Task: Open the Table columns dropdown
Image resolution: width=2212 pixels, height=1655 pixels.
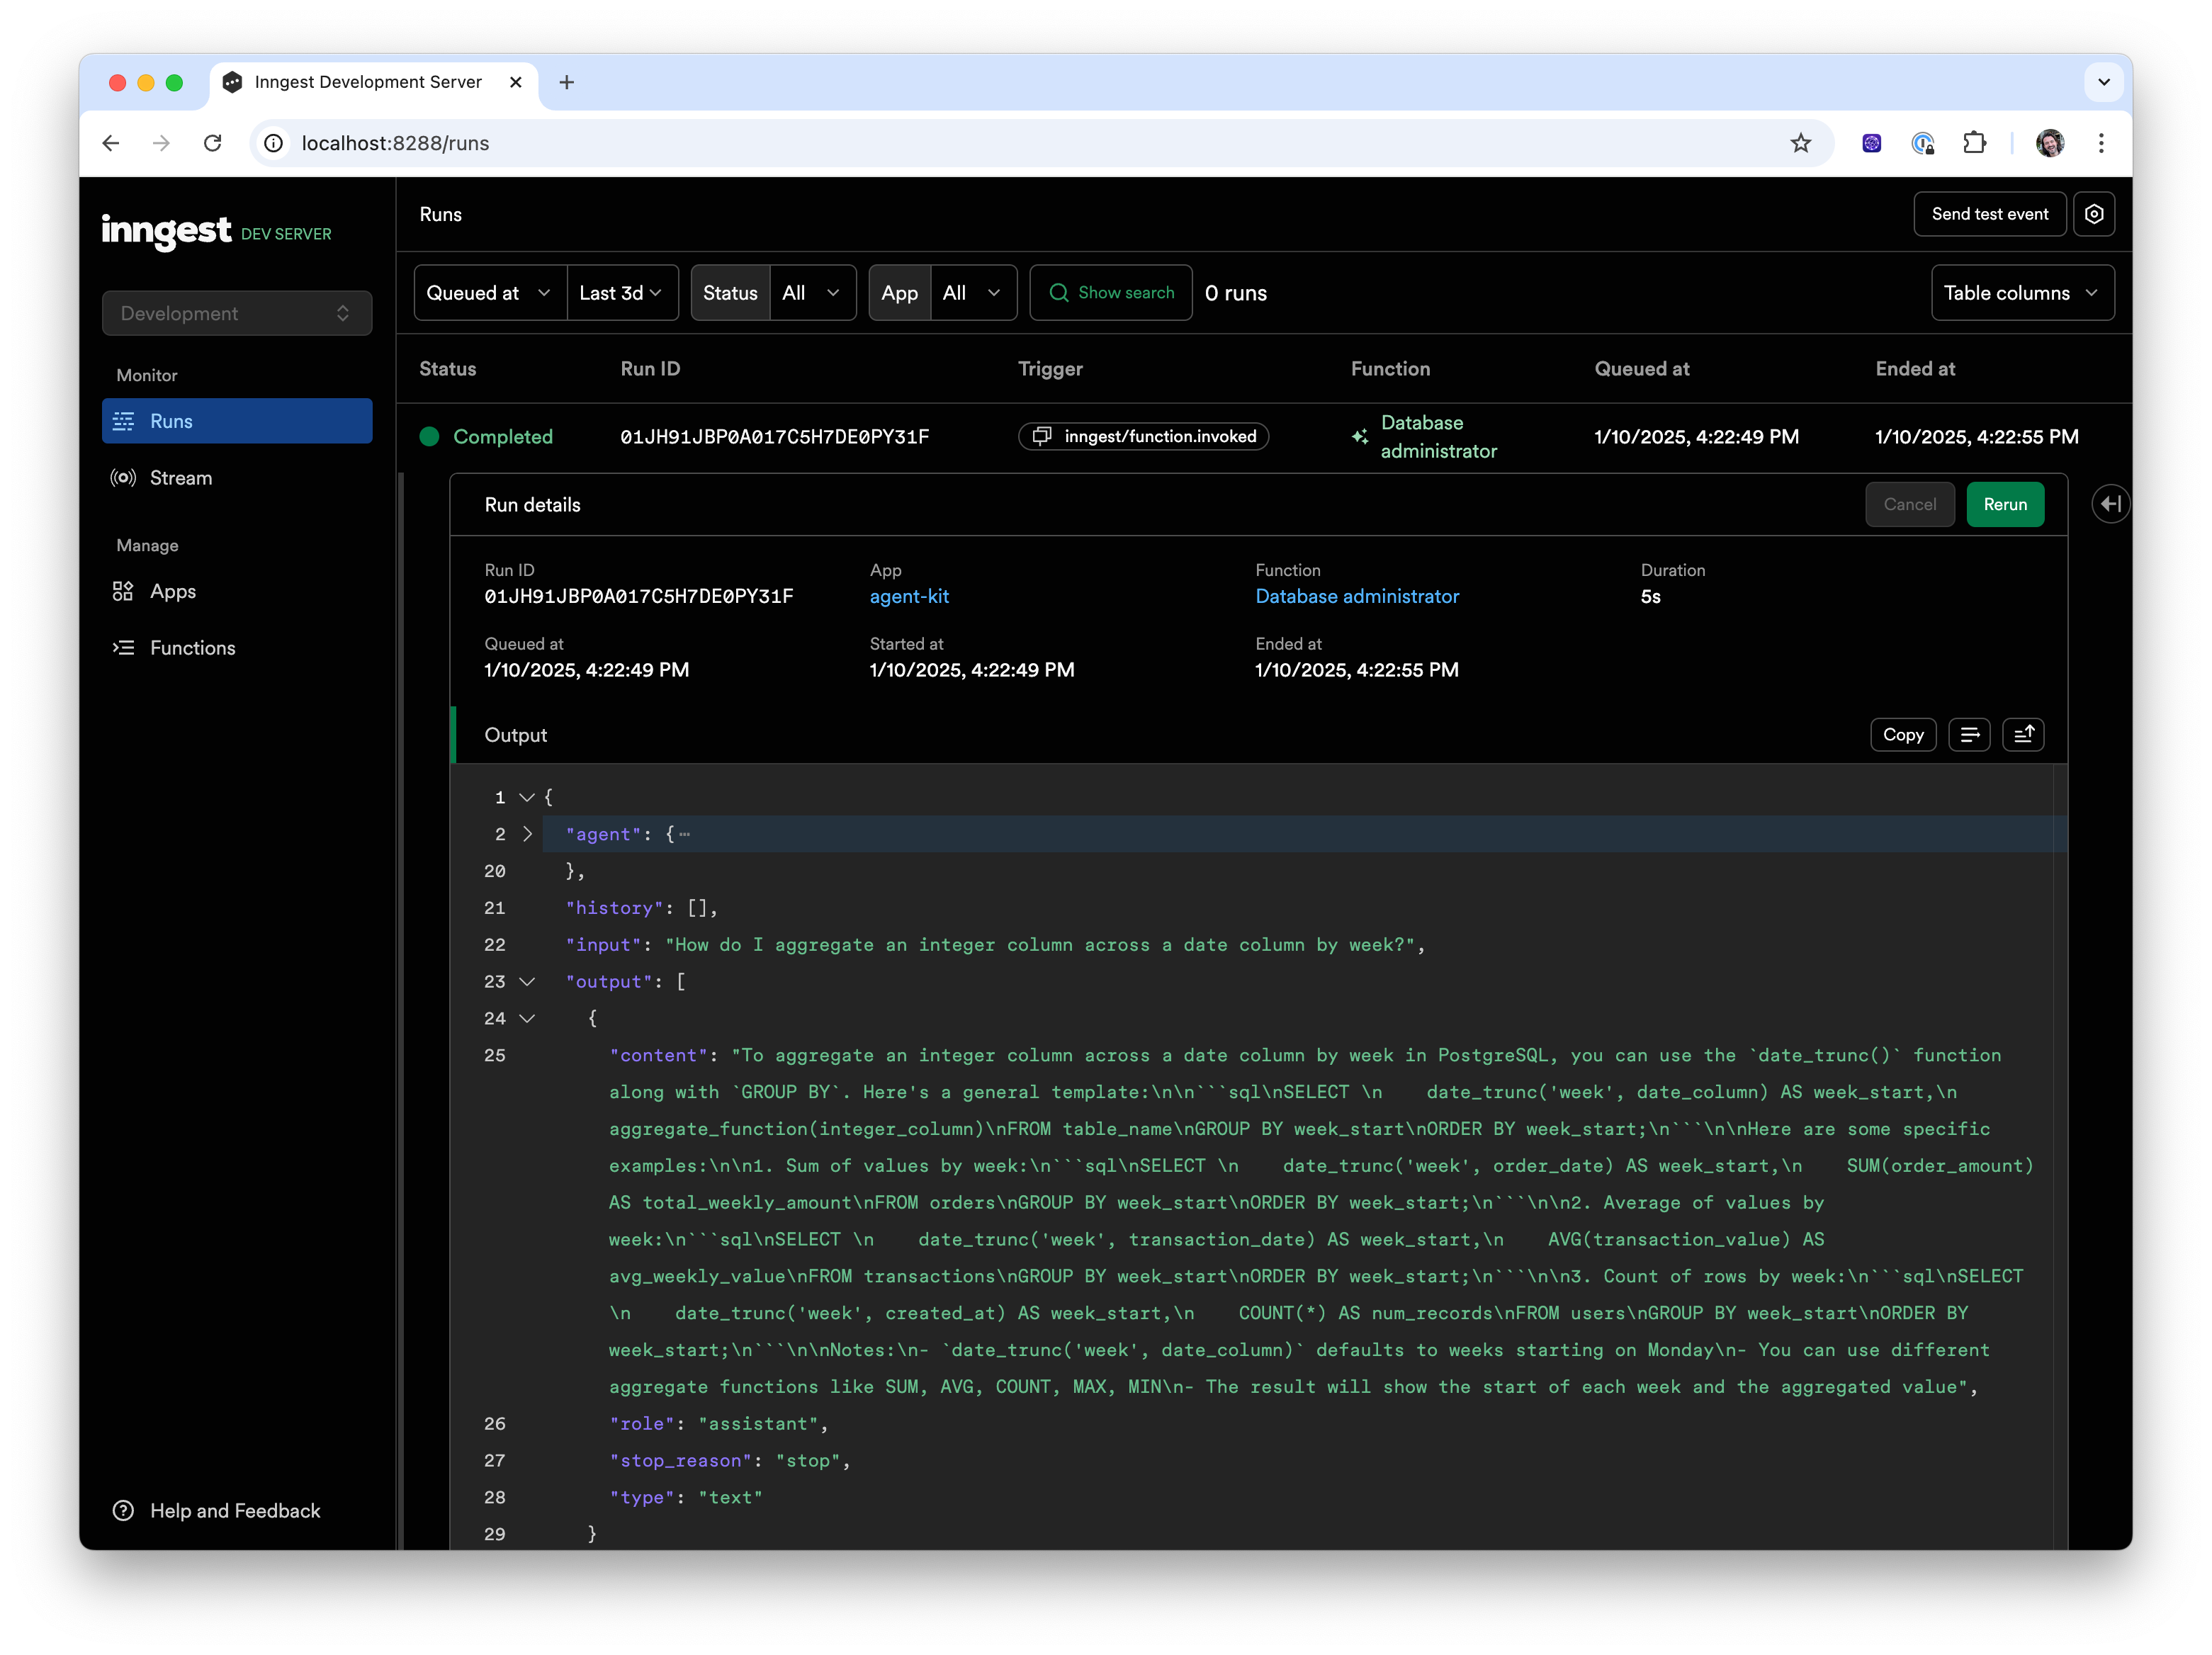Action: pos(2021,293)
